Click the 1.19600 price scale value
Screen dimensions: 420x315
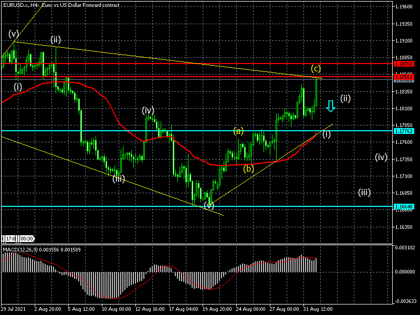click(404, 7)
